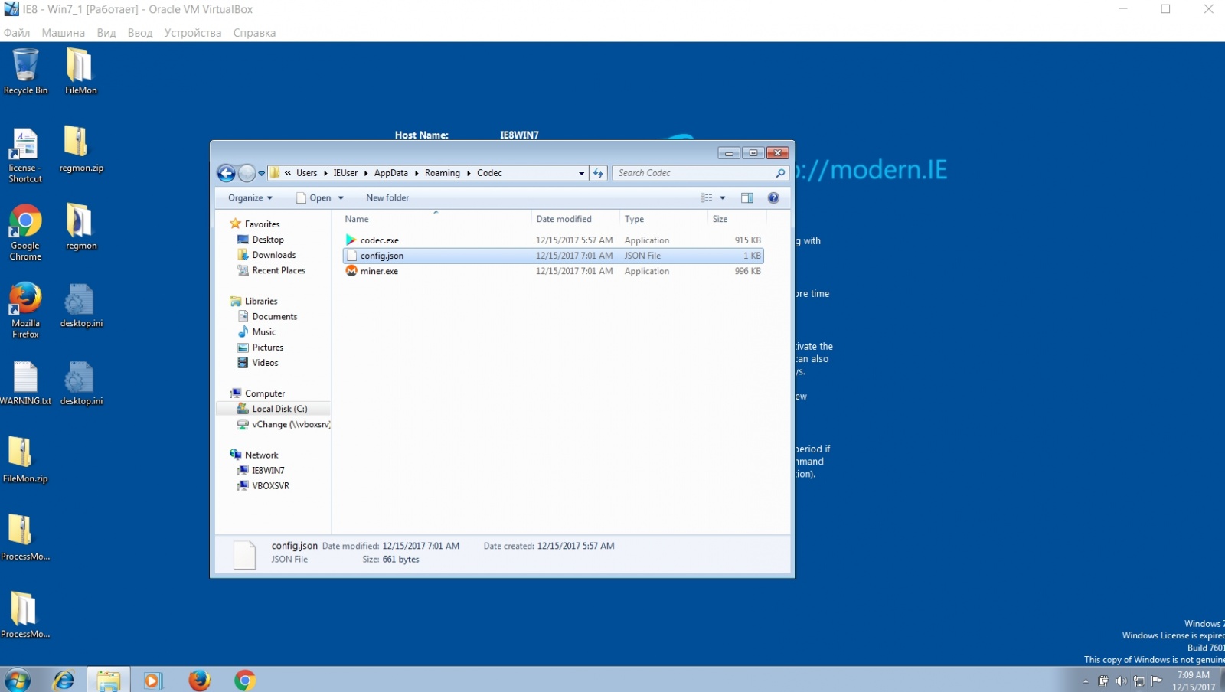1225x692 pixels.
Task: Click arrow after Users in address bar
Action: click(325, 173)
